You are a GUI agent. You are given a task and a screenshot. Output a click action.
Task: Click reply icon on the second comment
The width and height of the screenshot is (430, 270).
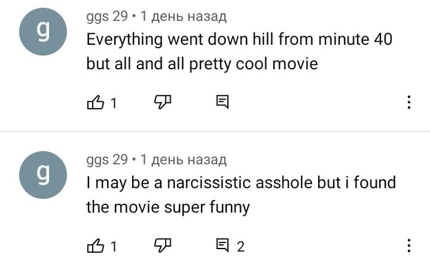pos(222,247)
